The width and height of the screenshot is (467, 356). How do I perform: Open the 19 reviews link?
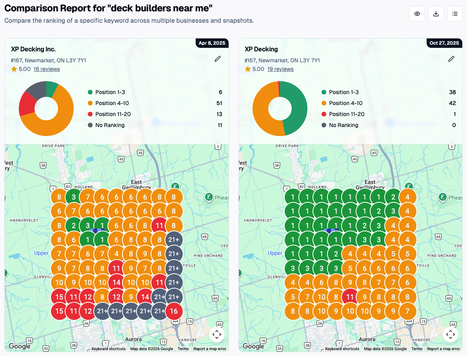tap(280, 69)
